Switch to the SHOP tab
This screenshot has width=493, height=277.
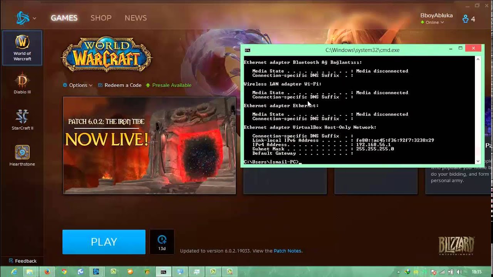(101, 18)
